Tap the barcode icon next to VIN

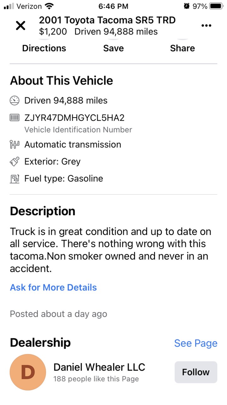coord(15,118)
